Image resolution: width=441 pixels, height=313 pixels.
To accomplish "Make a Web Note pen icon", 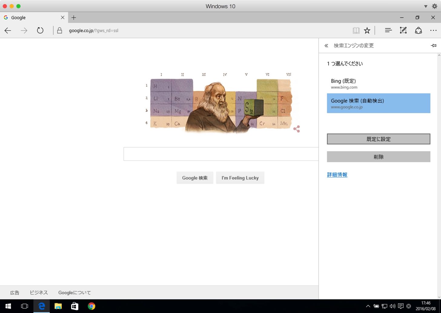I will (x=403, y=30).
